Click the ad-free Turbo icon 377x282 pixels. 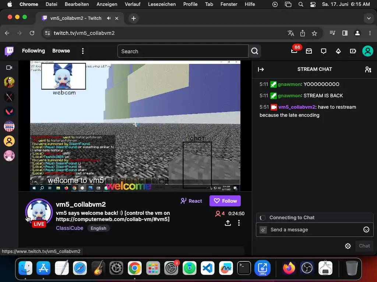click(x=353, y=51)
